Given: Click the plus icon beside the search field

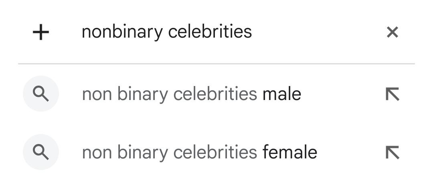Looking at the screenshot, I should click(41, 32).
